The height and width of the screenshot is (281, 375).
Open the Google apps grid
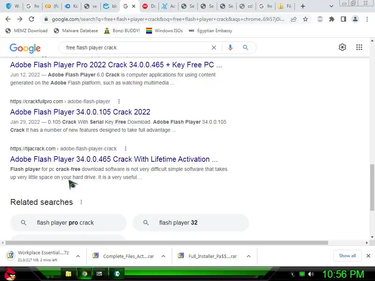point(359,47)
